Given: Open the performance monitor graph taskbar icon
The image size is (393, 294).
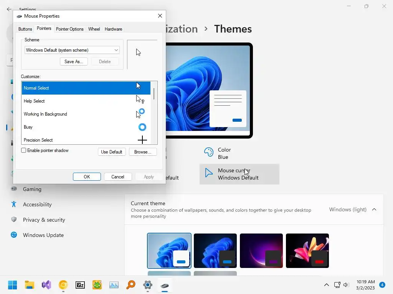Looking at the screenshot, I should pyautogui.click(x=114, y=285).
